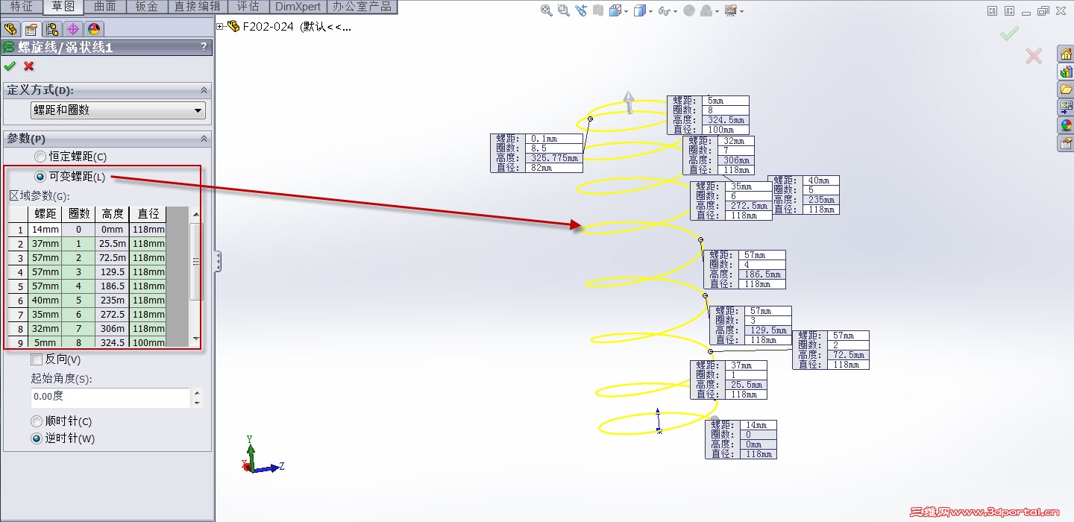Open View Settings dropdown arrow

coord(741,11)
